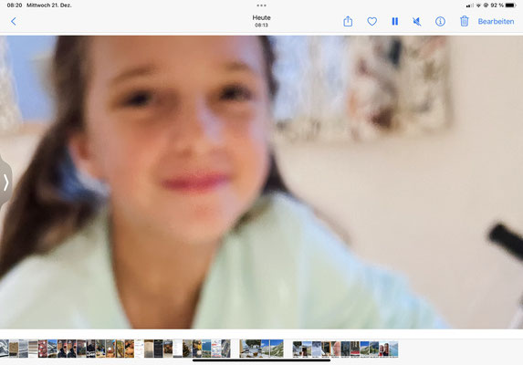Mark the item as favorite with the heart
The image size is (523, 365).
tap(371, 22)
